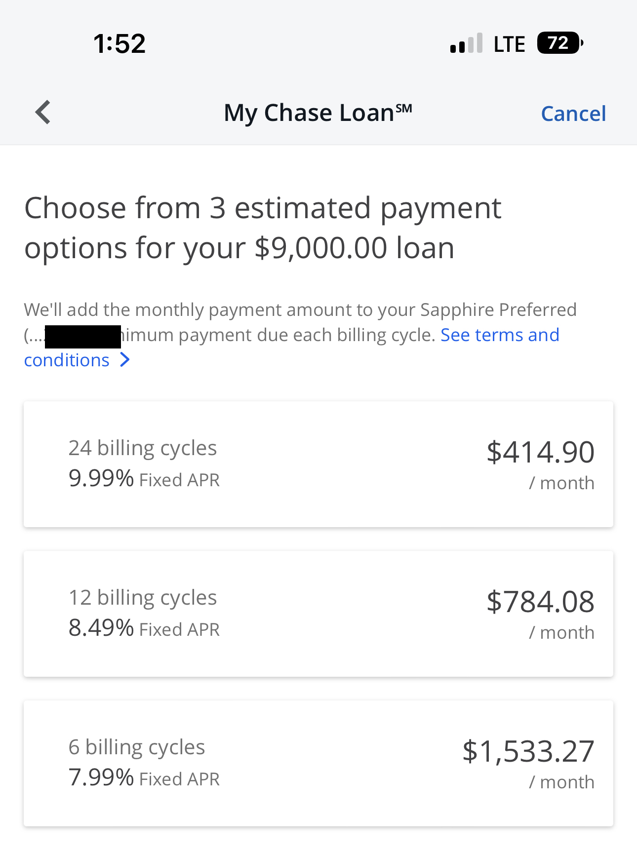
Task: Tap the cellular signal strength icon
Action: click(x=466, y=43)
